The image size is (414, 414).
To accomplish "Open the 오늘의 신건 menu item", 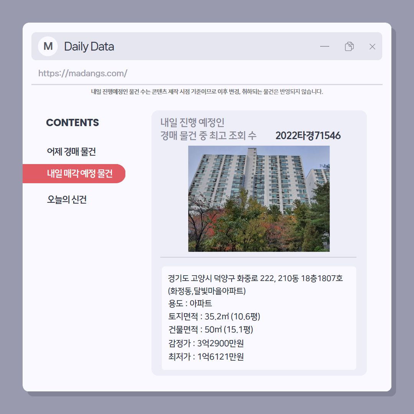I will [x=67, y=199].
